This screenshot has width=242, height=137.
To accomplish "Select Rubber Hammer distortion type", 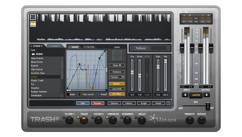I will (x=45, y=92).
